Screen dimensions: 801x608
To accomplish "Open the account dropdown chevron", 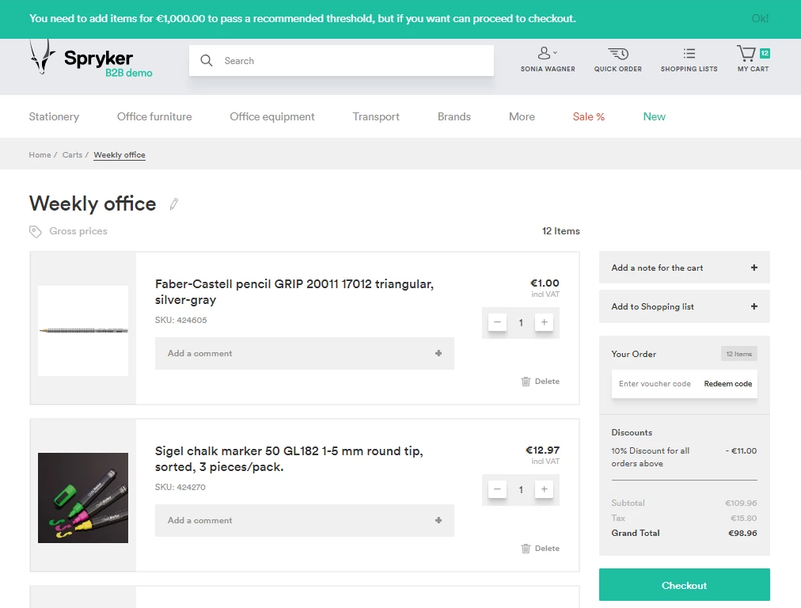I will [x=556, y=52].
